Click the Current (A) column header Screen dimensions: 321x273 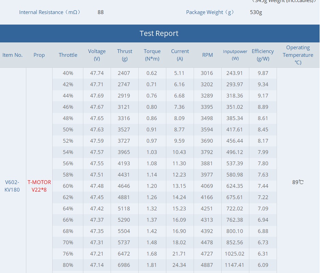pos(180,55)
